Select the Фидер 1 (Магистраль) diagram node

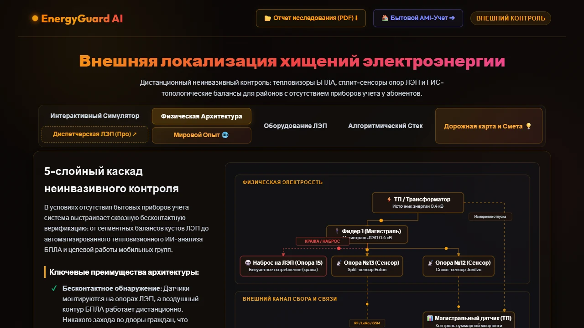(367, 235)
